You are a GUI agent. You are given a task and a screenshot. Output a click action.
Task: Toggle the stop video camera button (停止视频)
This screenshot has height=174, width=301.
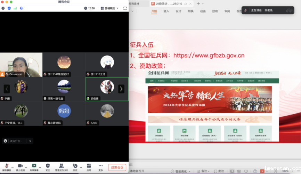[20, 166]
